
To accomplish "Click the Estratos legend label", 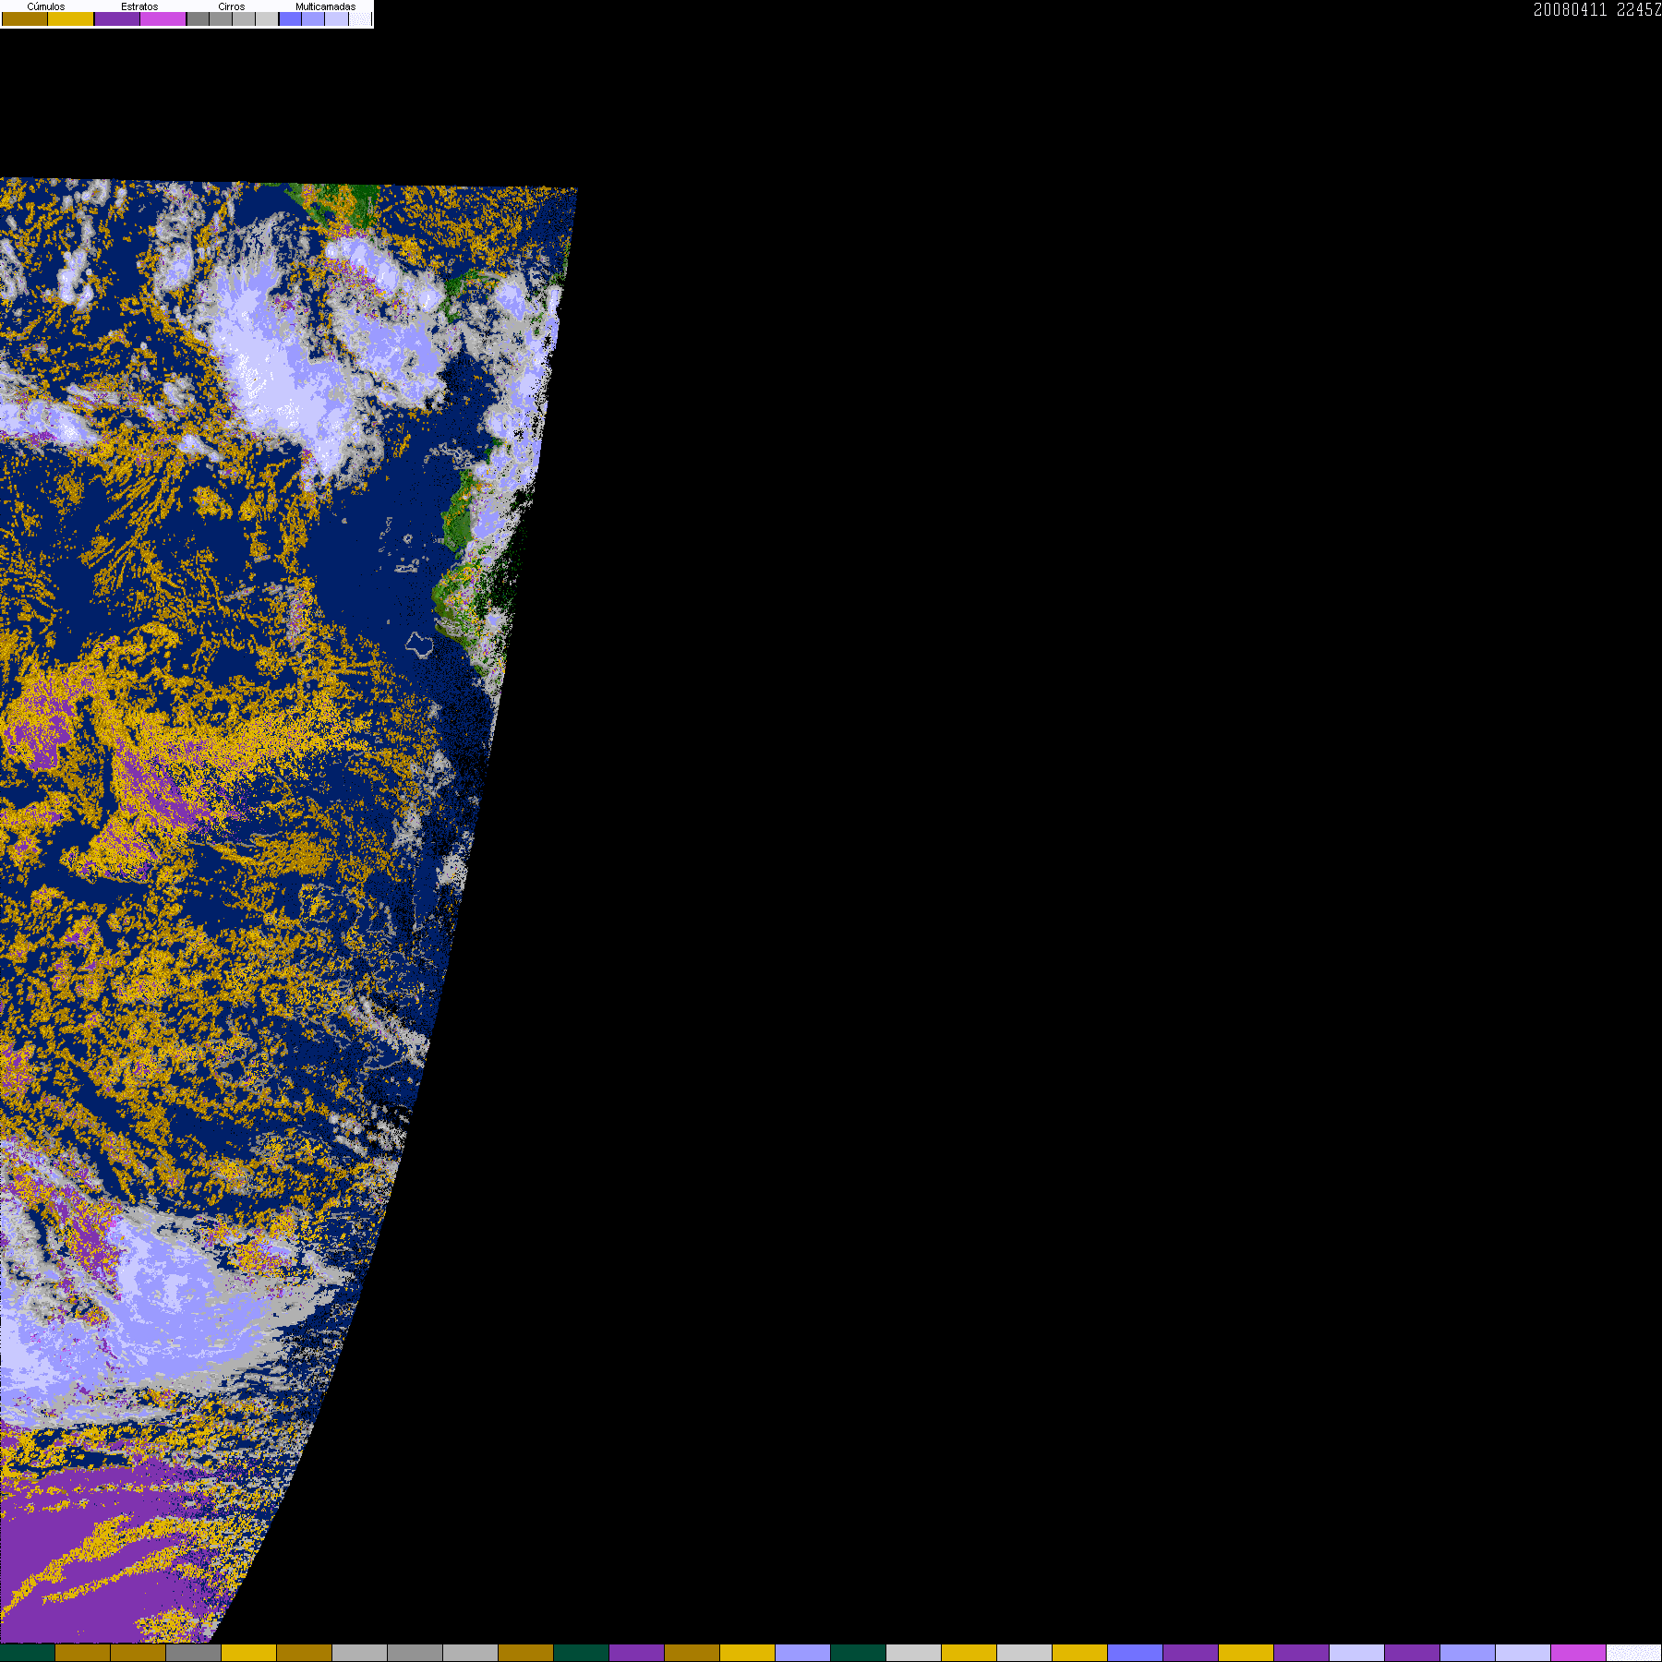I will (x=139, y=6).
